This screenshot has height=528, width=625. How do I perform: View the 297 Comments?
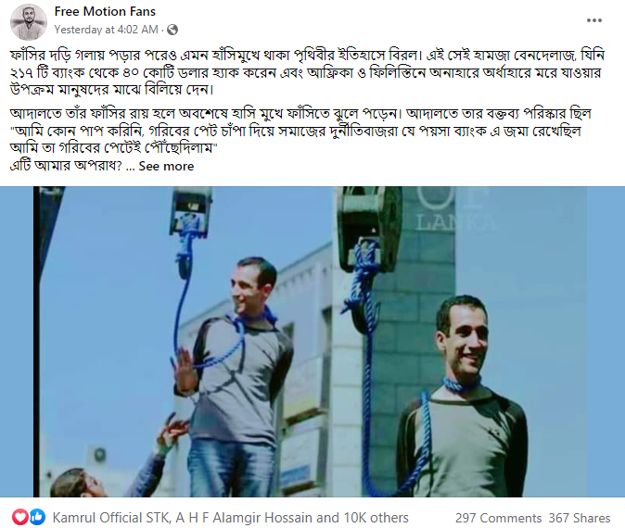pyautogui.click(x=498, y=518)
